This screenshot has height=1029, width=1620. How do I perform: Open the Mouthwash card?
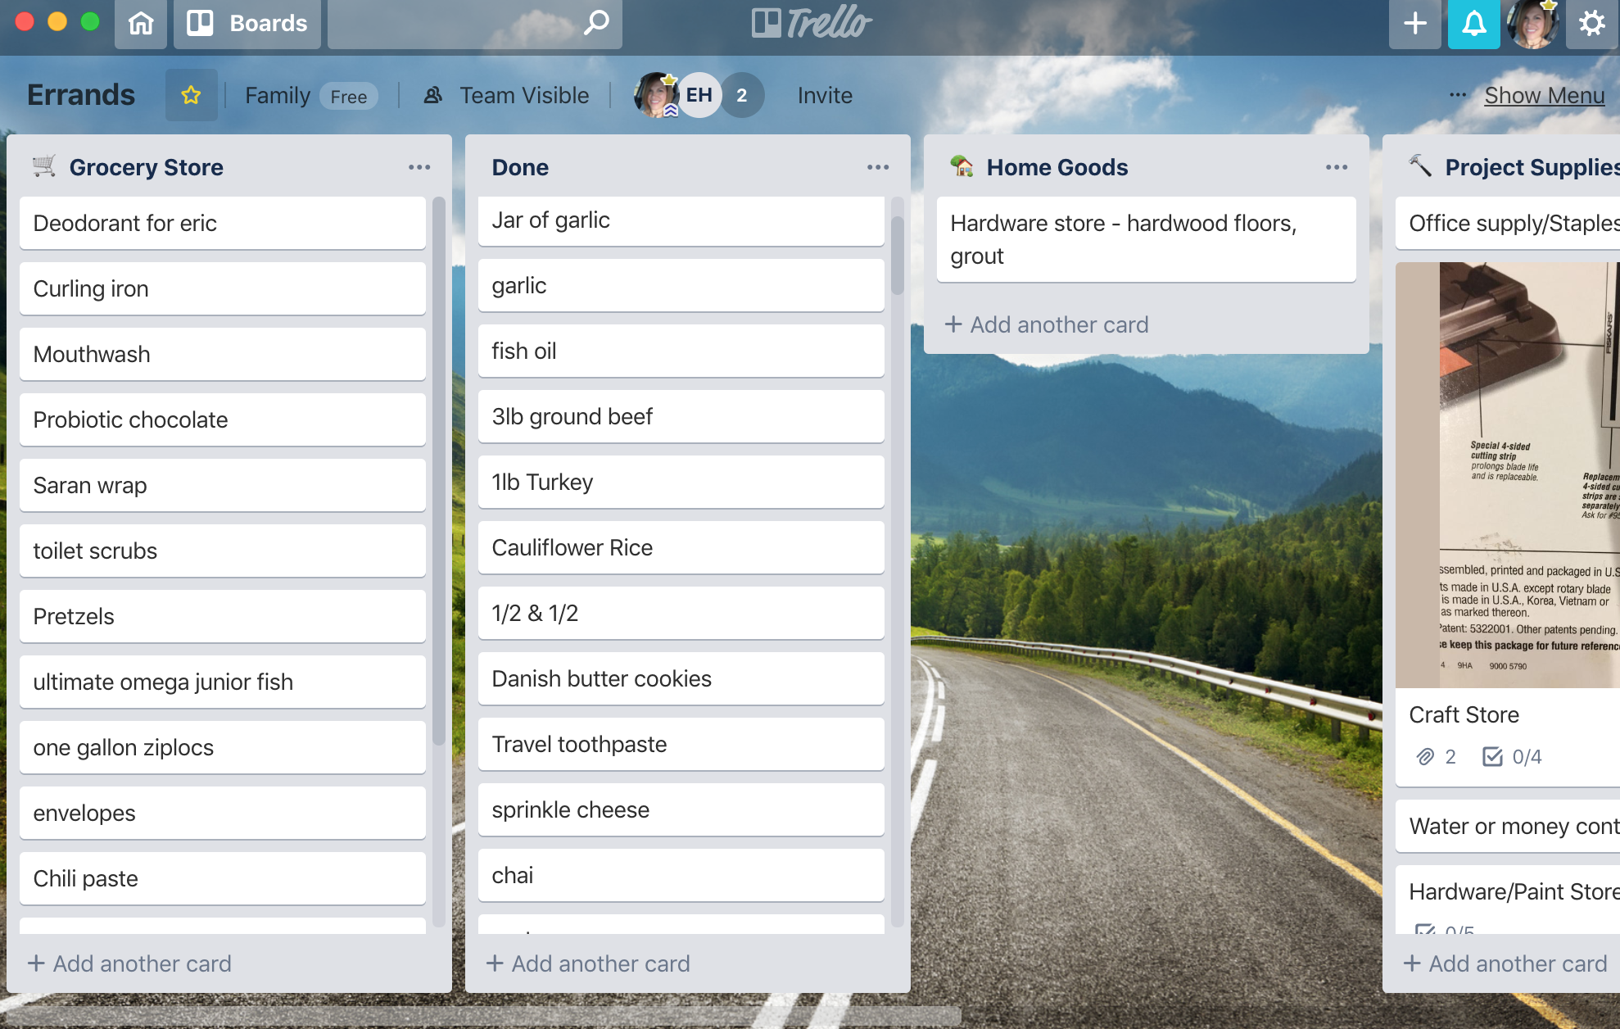tap(223, 354)
